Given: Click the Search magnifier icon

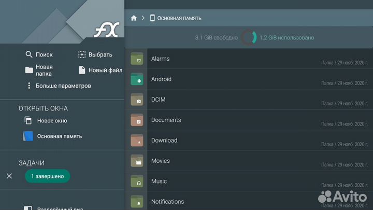Looking at the screenshot, I should pos(29,54).
